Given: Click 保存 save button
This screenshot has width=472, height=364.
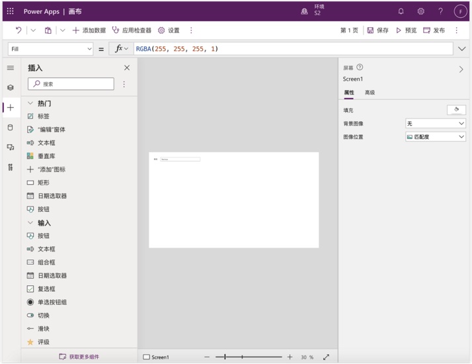Looking at the screenshot, I should click(377, 30).
